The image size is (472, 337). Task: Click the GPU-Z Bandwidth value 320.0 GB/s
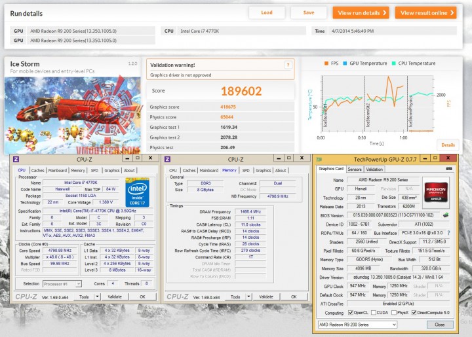431,268
